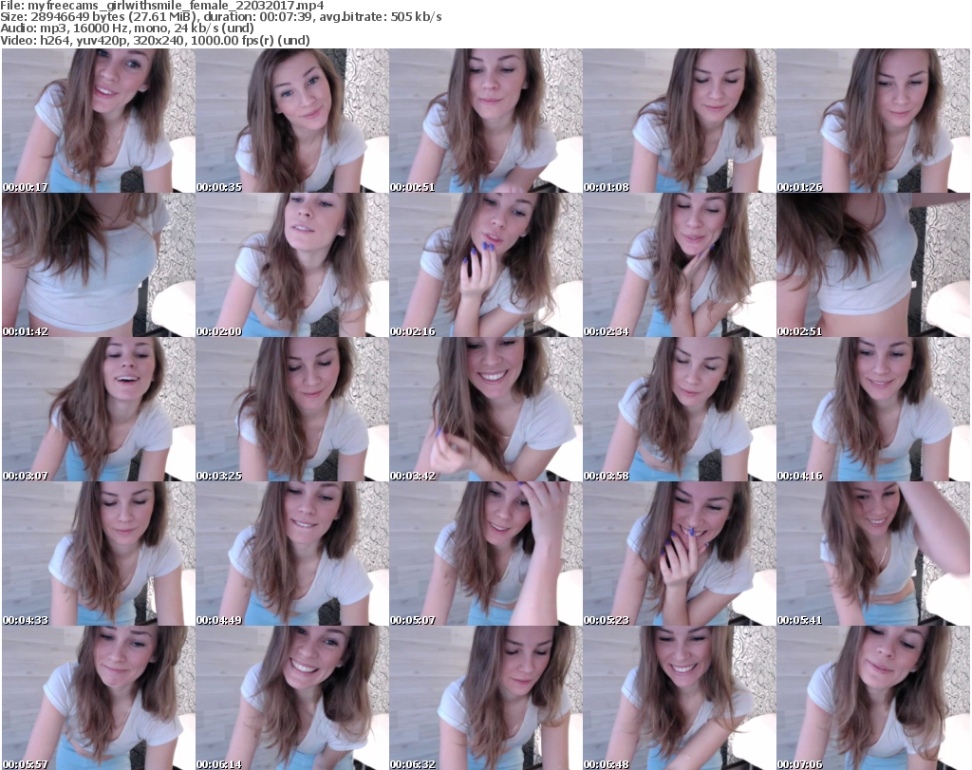Select the frame stamped 00:03:58
Screen dimensions: 972x770
(680, 409)
